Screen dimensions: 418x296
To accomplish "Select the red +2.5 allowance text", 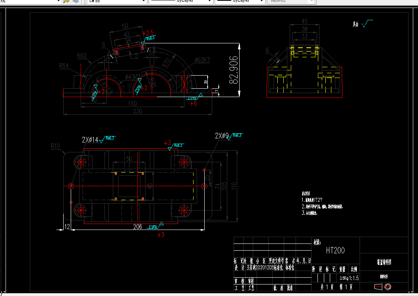I will click(x=148, y=33).
